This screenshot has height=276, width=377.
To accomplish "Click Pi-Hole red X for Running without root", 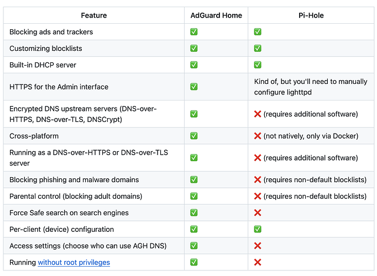I will click(258, 262).
